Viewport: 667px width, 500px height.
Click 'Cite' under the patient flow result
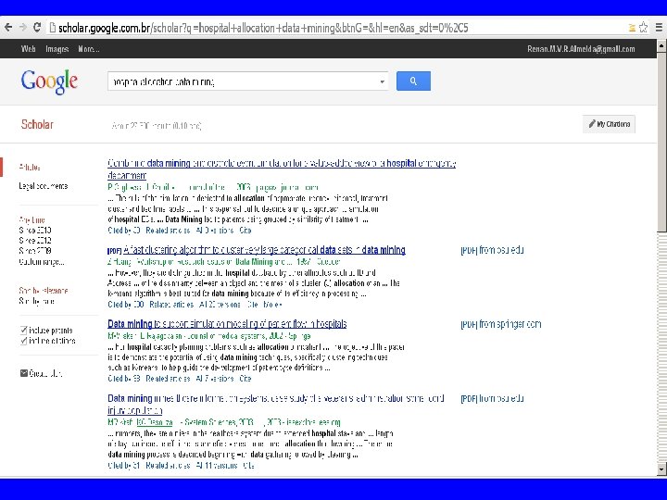pos(245,379)
